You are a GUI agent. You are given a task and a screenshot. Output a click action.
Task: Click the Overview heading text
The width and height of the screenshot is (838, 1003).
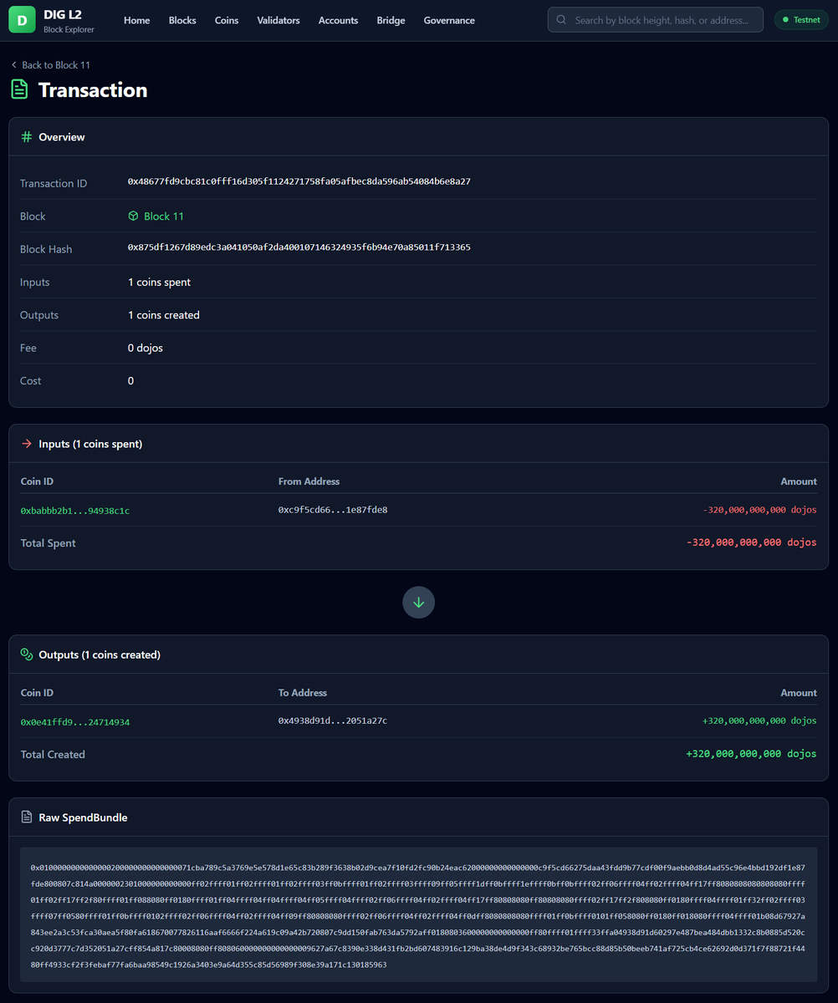click(62, 137)
